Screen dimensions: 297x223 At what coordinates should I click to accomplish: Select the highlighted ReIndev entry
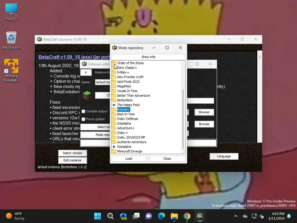coord(123,109)
